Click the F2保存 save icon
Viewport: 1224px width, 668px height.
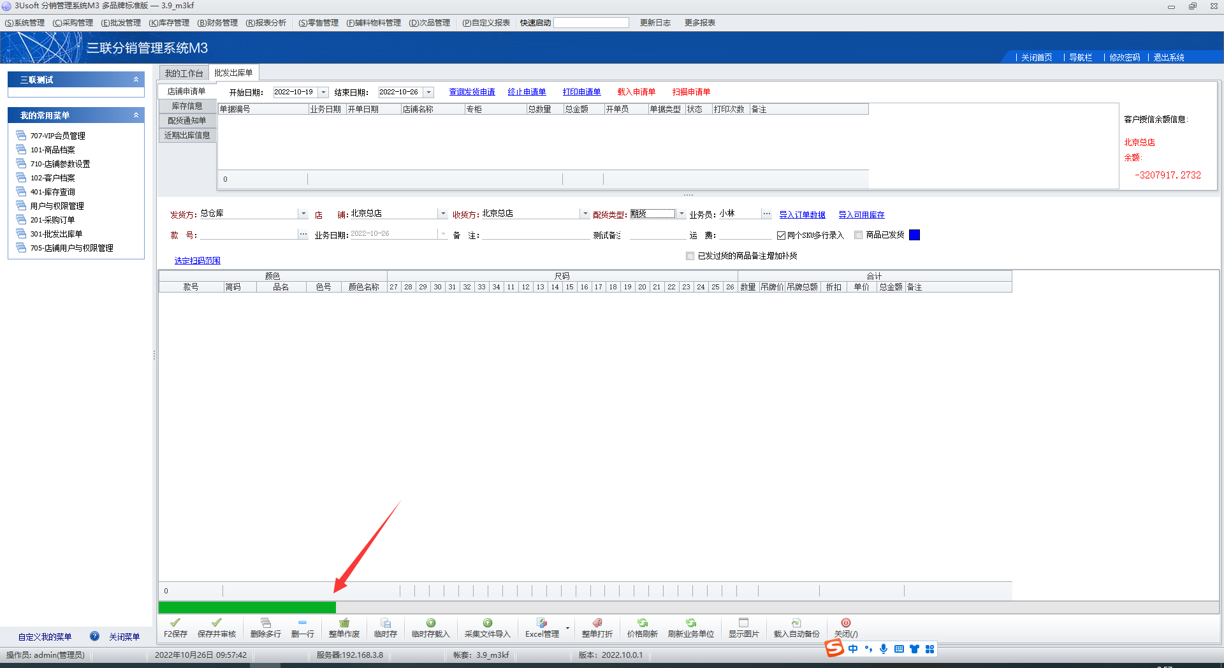[175, 623]
